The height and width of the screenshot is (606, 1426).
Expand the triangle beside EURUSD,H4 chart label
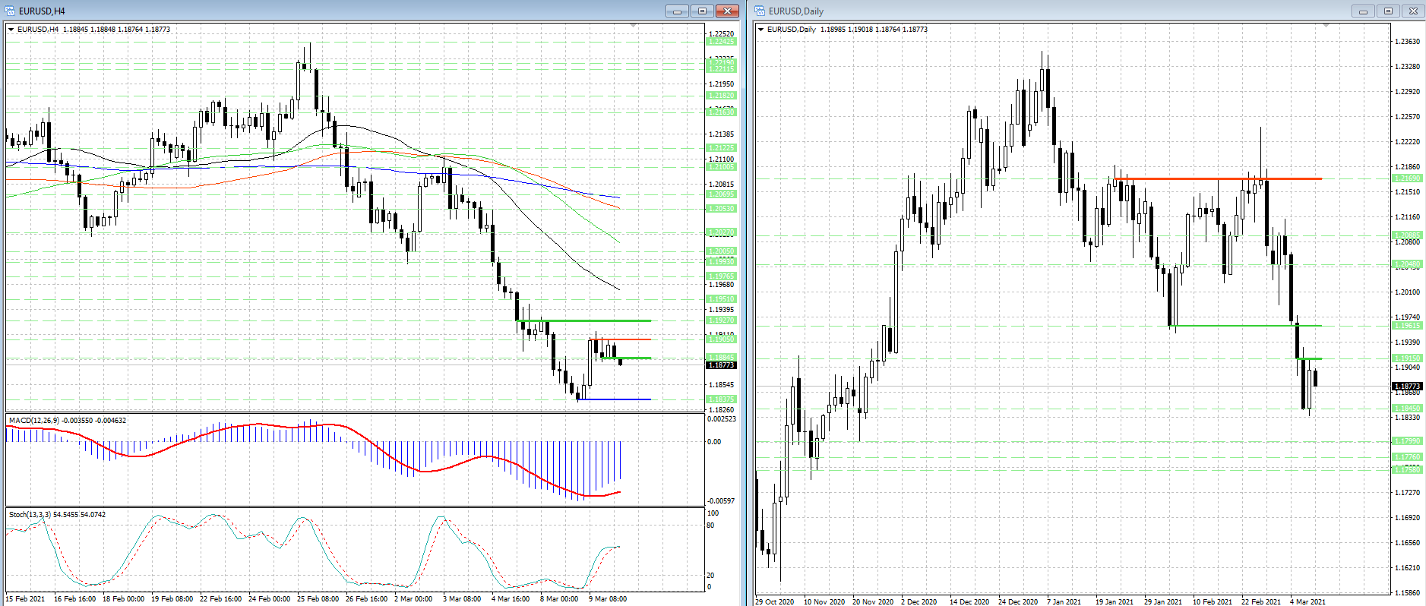[x=11, y=30]
